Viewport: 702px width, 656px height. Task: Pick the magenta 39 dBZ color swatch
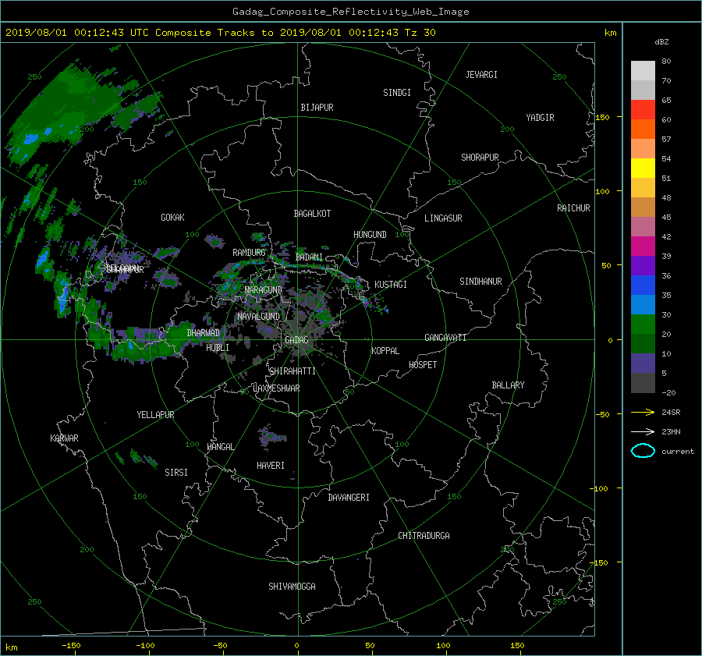[x=643, y=246]
